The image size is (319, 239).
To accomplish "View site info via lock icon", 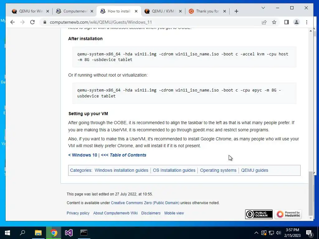I will click(x=45, y=22).
